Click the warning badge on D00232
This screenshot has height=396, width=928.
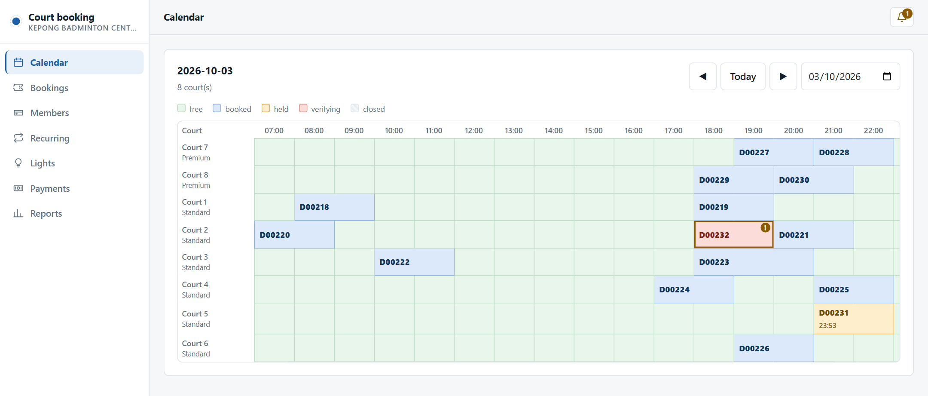click(x=765, y=228)
